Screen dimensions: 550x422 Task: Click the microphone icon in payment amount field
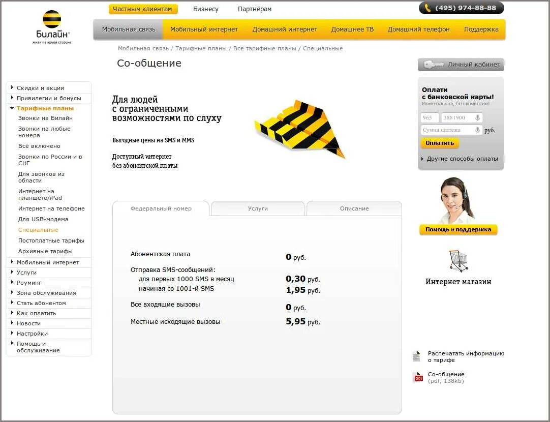tap(477, 130)
